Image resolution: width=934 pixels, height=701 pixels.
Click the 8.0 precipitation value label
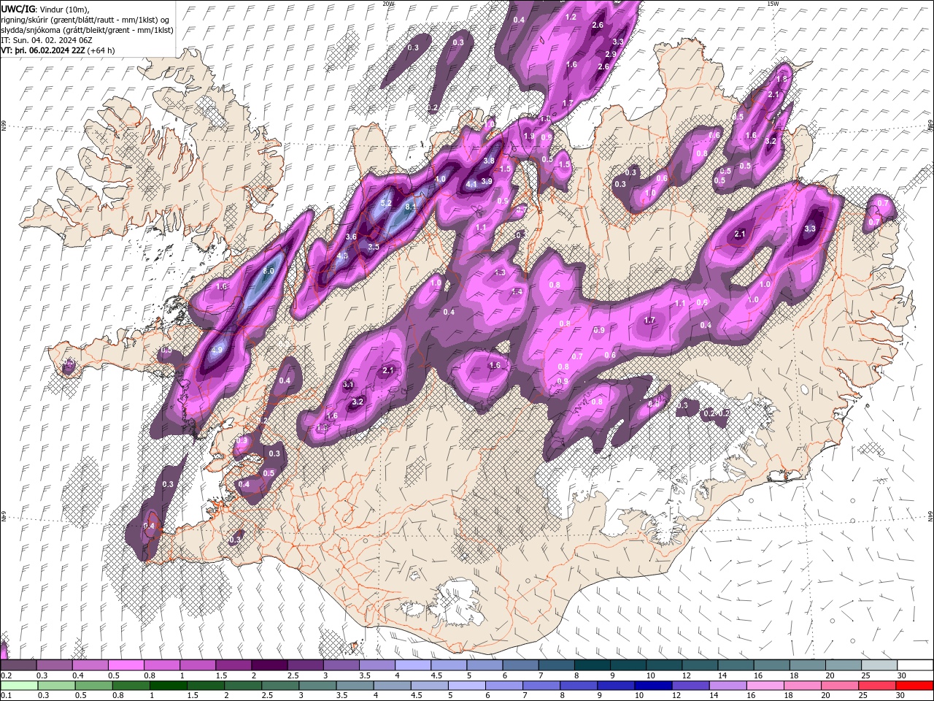[268, 271]
